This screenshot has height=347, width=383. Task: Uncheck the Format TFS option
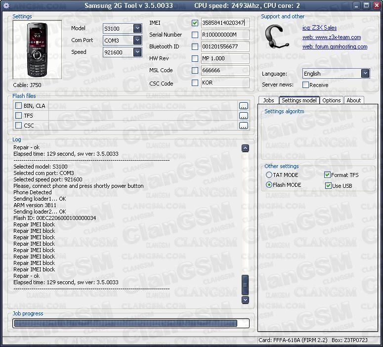coord(327,175)
